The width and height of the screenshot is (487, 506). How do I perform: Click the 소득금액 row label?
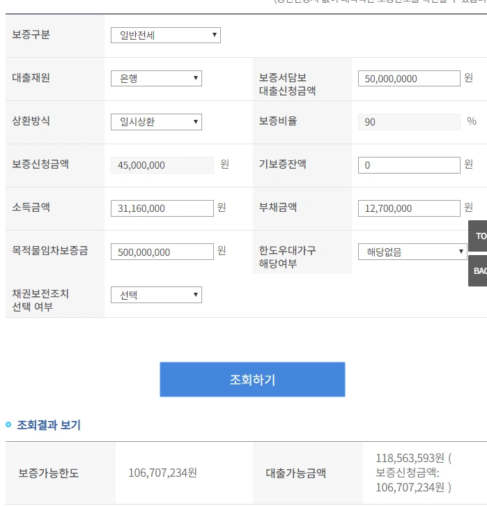(x=31, y=207)
